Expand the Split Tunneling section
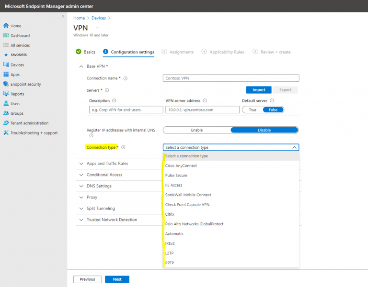Image resolution: width=368 pixels, height=287 pixels. click(81, 209)
